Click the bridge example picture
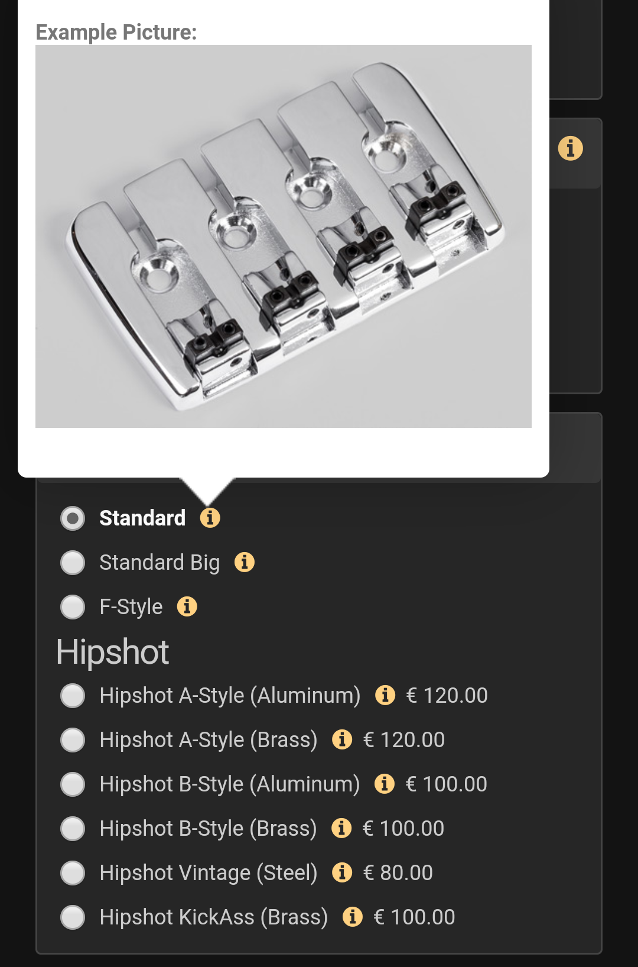Viewport: 638px width, 967px height. click(284, 236)
